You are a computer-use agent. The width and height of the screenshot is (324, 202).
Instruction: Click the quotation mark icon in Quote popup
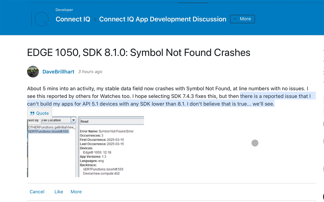click(x=32, y=113)
